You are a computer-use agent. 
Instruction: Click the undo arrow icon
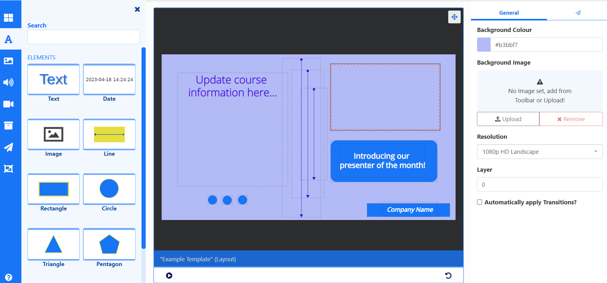[x=448, y=275]
